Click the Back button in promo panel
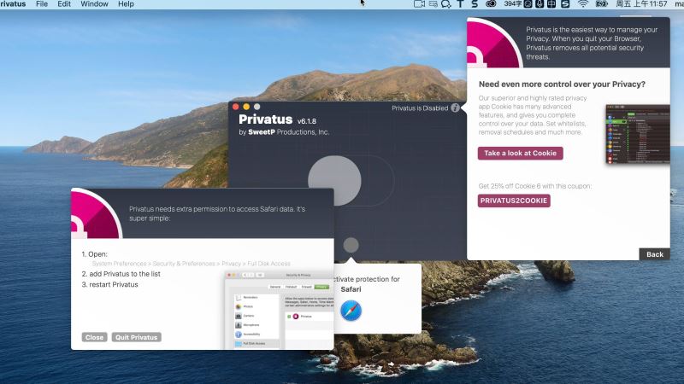Screen dimensions: 684x384 point(654,254)
